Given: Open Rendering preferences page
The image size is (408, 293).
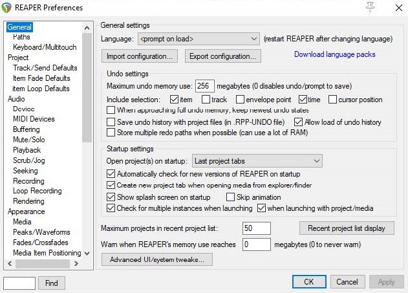Looking at the screenshot, I should [28, 201].
